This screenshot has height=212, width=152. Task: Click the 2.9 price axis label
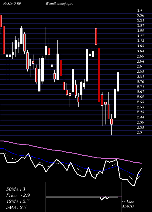pyautogui.click(x=139, y=66)
